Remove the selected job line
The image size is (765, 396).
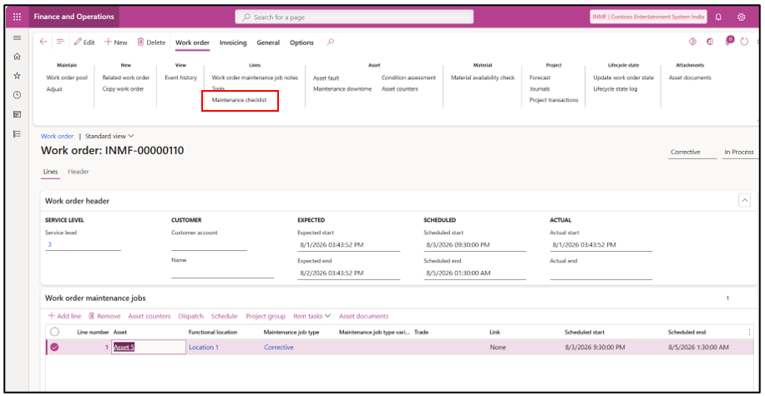tap(104, 316)
